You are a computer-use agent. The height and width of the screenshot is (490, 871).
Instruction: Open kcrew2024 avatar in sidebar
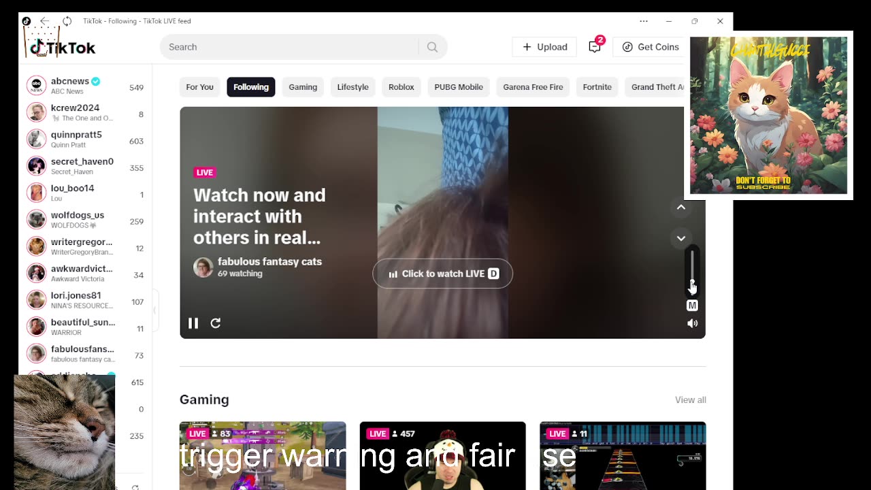[x=36, y=112]
